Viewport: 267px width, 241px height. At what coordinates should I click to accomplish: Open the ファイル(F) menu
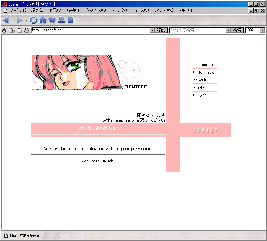[x=18, y=10]
